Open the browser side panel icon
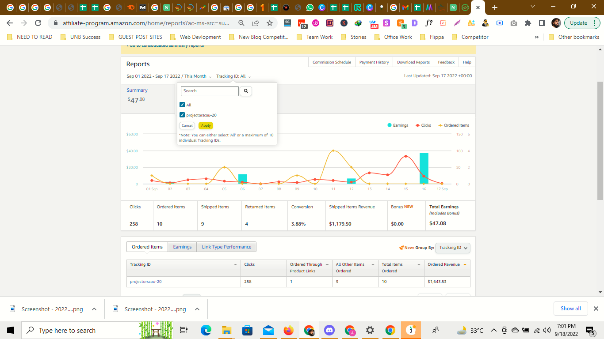This screenshot has width=604, height=339. [x=542, y=23]
